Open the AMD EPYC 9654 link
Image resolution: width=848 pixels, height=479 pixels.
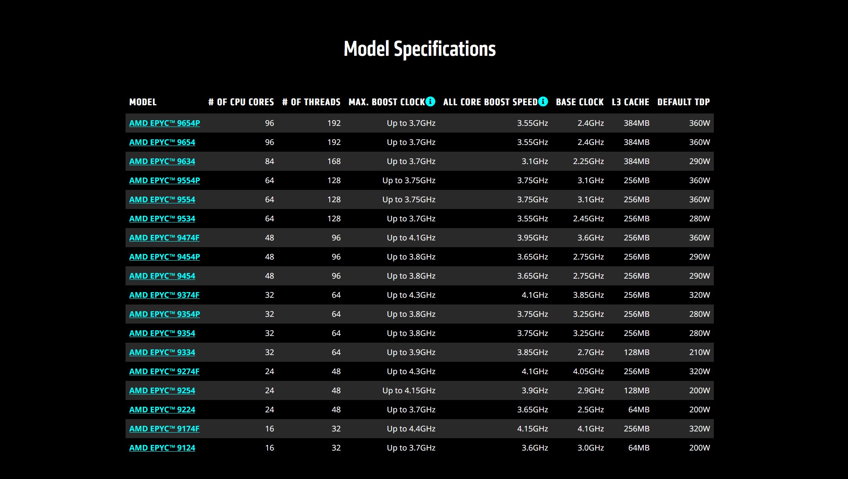(x=162, y=142)
